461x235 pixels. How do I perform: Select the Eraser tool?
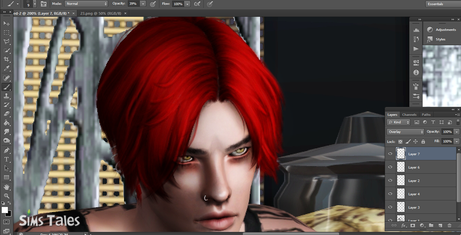pyautogui.click(x=6, y=114)
